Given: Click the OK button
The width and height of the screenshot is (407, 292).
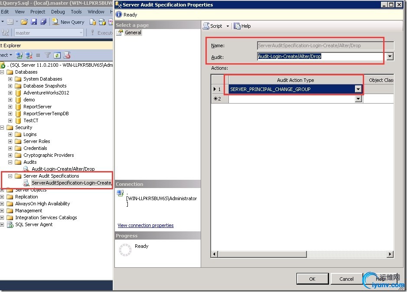Looking at the screenshot, I should pyautogui.click(x=313, y=279).
